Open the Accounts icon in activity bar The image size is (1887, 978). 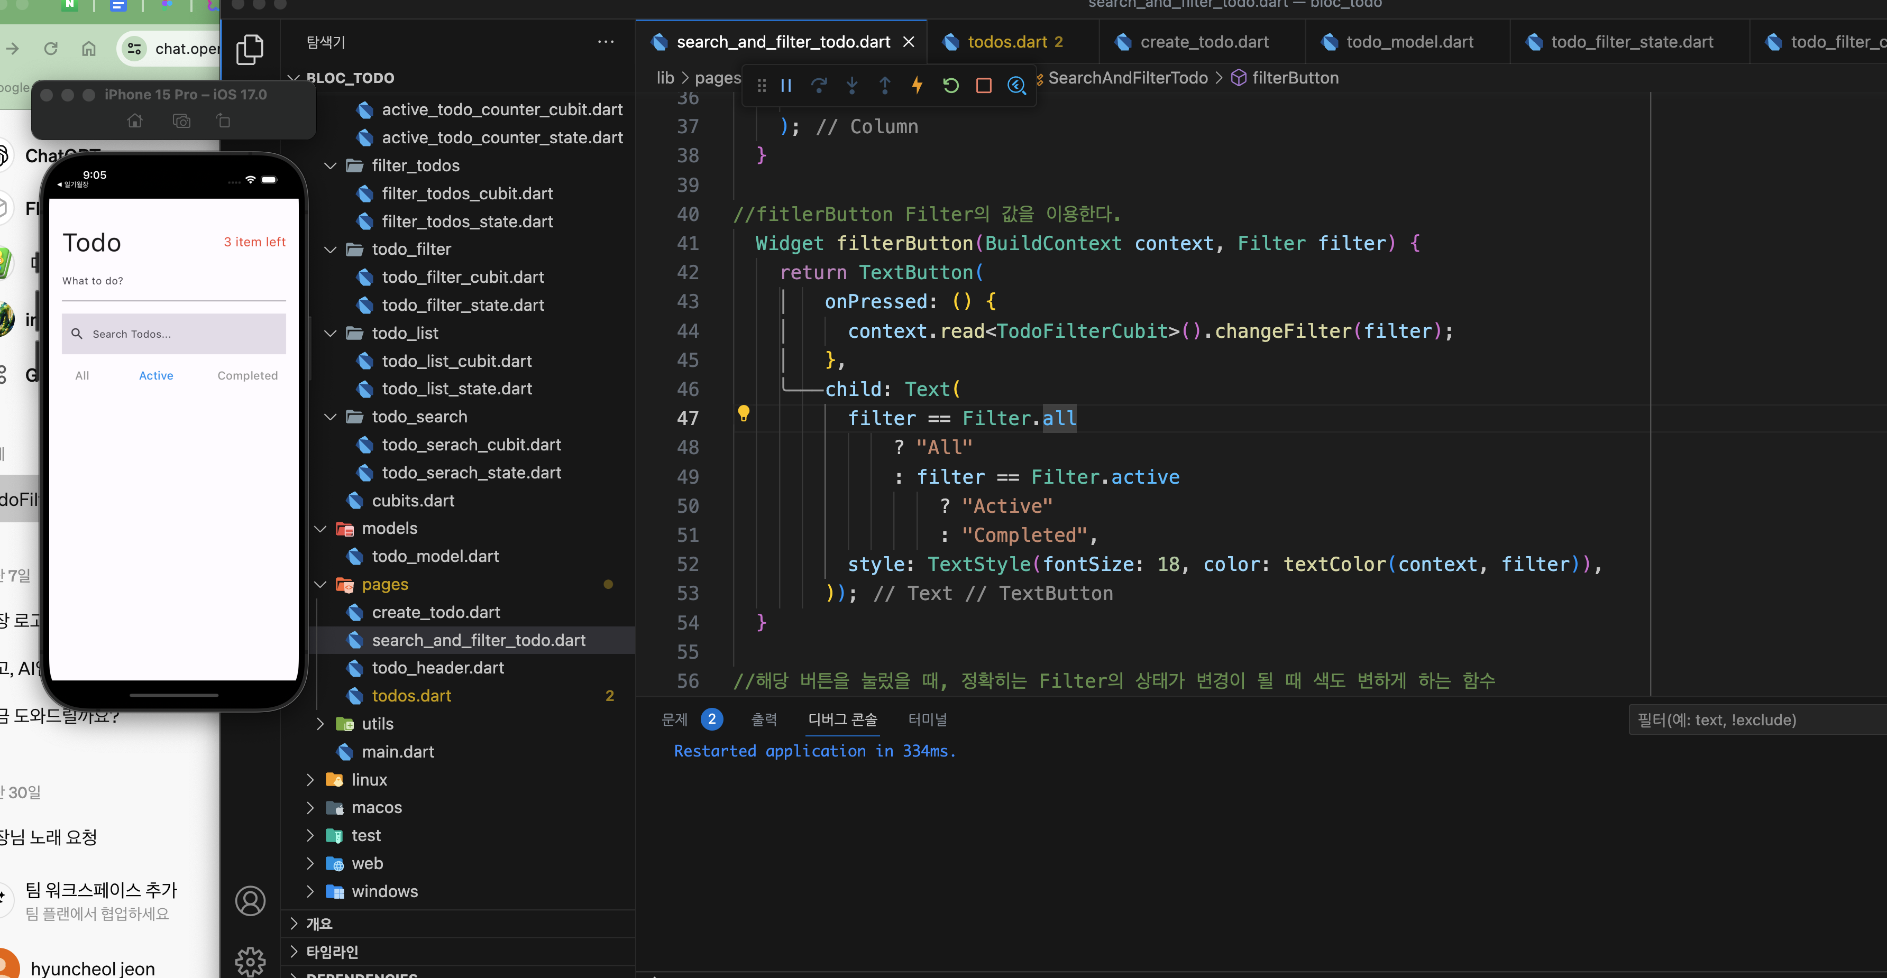[250, 900]
